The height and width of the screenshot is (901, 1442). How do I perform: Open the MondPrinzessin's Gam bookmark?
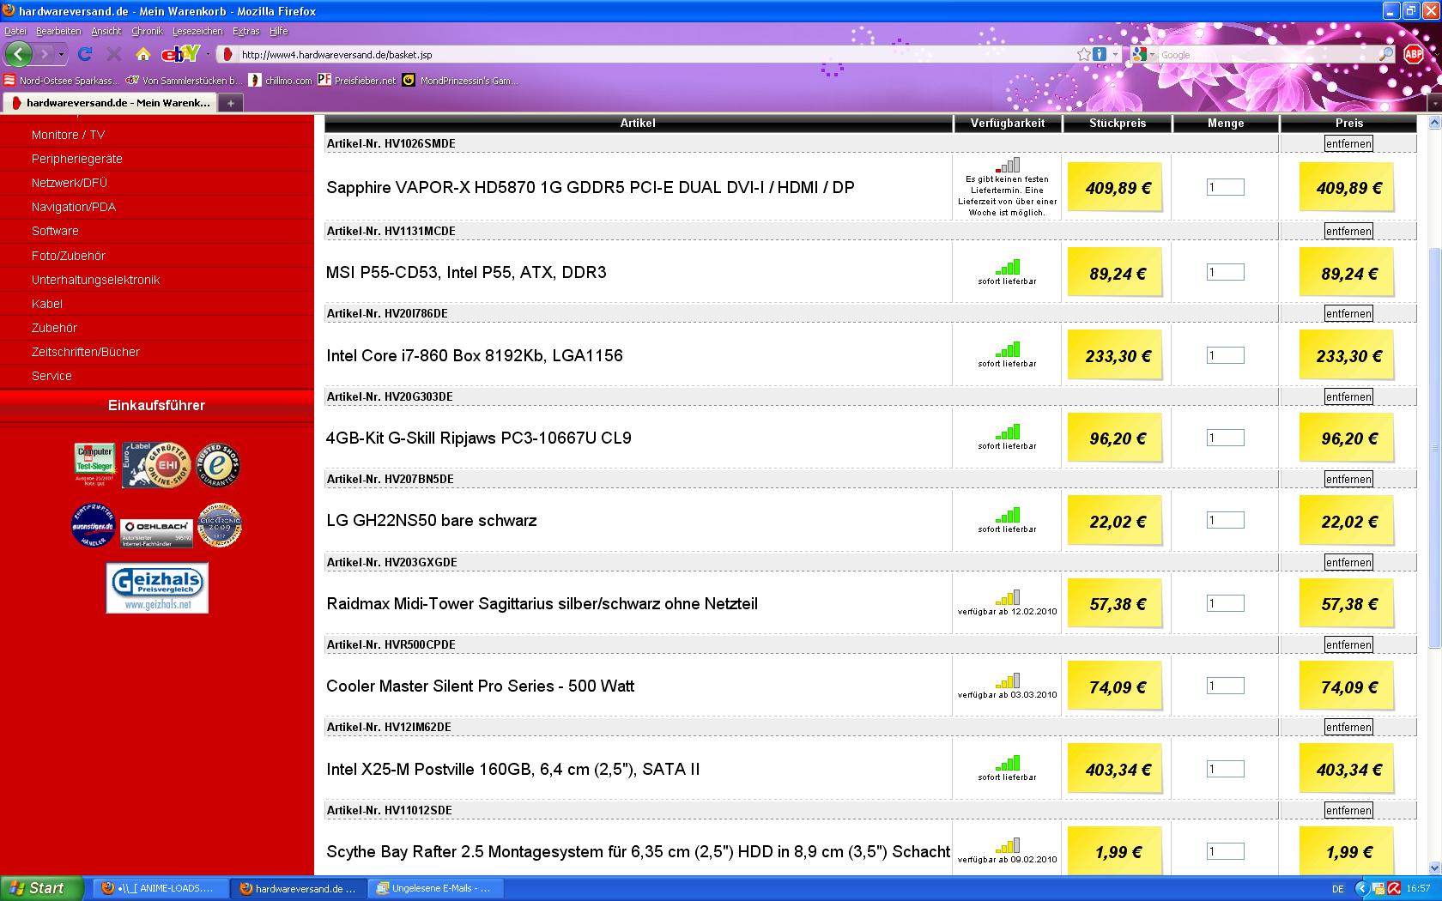click(461, 81)
